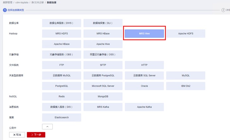Select the SFTP file system connector

point(103,65)
